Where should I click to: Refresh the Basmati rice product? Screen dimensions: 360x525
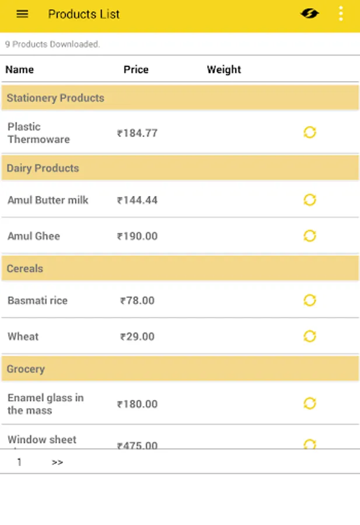[x=310, y=300]
